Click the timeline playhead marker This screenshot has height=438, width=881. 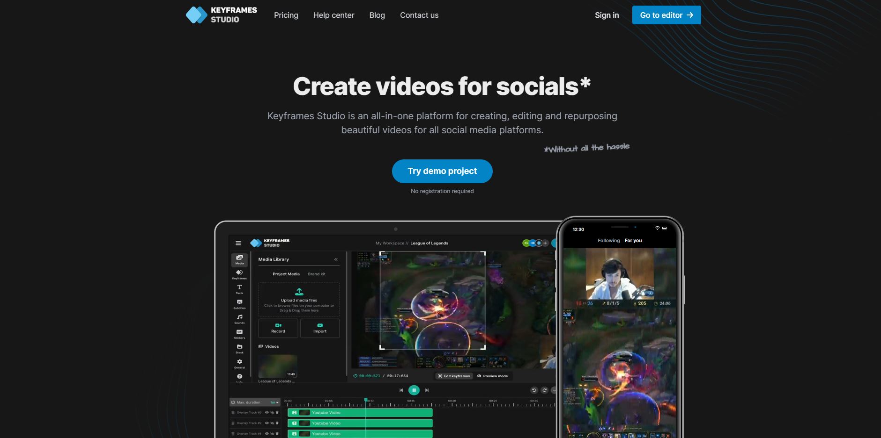(x=366, y=400)
